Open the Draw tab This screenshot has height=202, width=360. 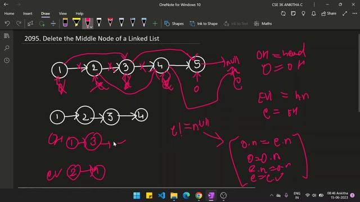tap(46, 13)
